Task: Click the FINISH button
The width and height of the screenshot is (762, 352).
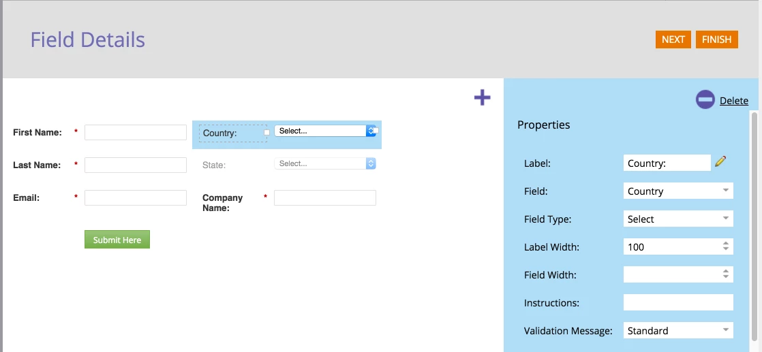Action: 717,39
